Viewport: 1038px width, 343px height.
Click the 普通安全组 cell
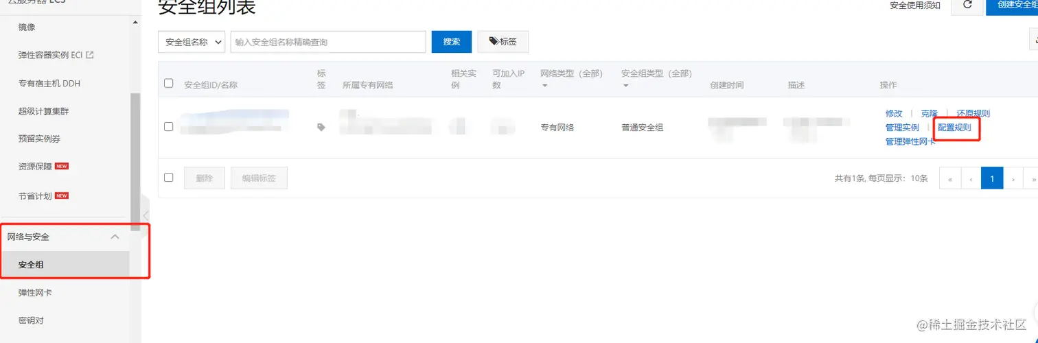642,128
